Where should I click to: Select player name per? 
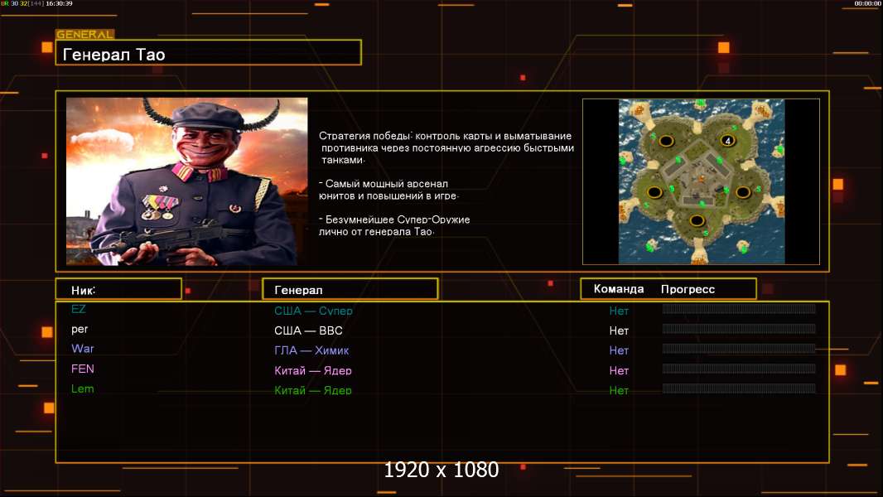click(x=80, y=330)
